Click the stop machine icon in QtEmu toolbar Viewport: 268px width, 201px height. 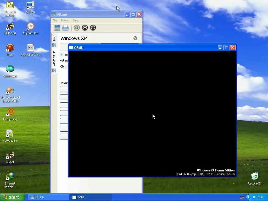(85, 27)
